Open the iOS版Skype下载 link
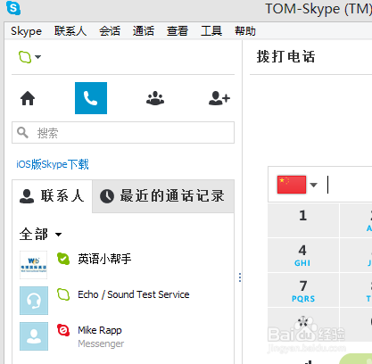The width and height of the screenshot is (372, 364). pos(53,164)
